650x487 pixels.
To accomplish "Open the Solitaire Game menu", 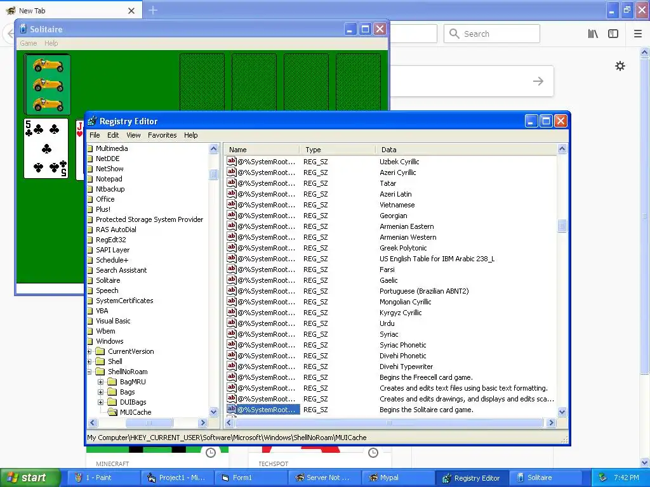I will (28, 43).
